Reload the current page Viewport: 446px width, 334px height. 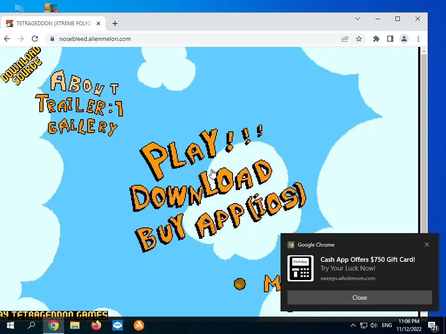click(x=35, y=39)
